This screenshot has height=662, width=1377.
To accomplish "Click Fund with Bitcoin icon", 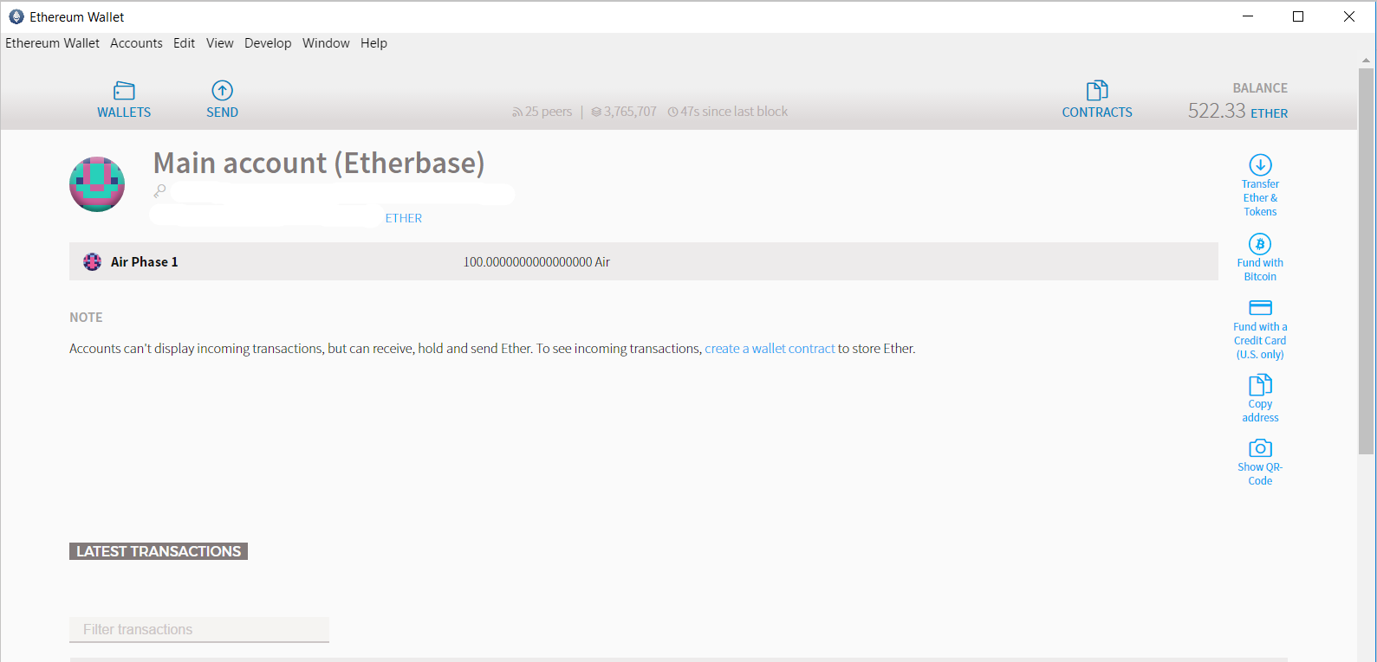I will pos(1260,244).
